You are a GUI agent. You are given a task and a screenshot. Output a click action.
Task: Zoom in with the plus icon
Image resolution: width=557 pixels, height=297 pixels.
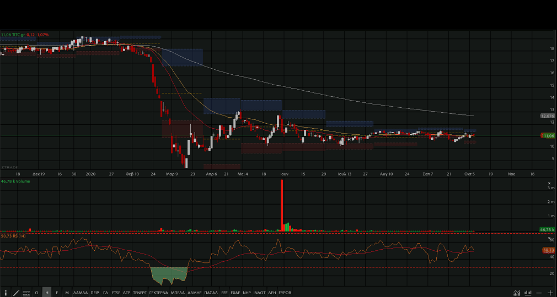[x=550, y=293]
